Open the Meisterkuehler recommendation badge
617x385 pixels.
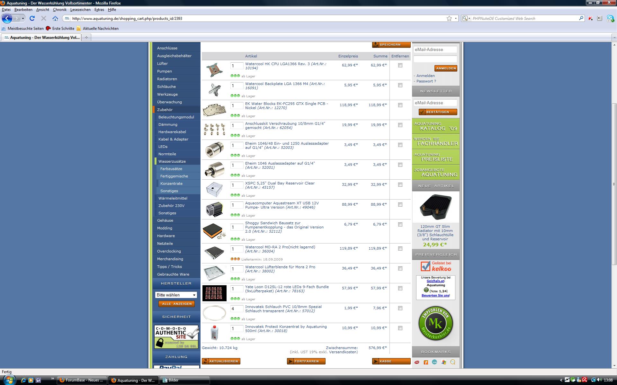[x=435, y=323]
